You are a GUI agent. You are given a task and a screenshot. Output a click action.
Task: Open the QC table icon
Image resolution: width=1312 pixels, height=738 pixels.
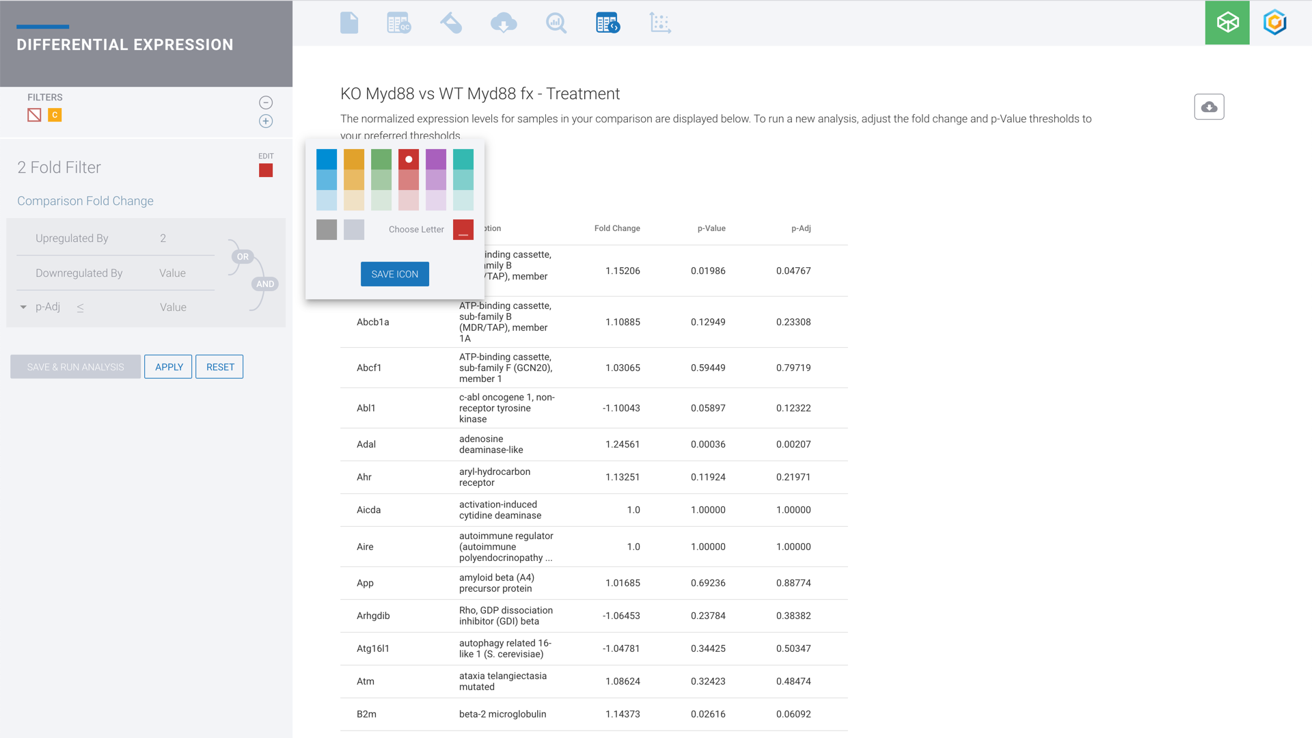398,23
